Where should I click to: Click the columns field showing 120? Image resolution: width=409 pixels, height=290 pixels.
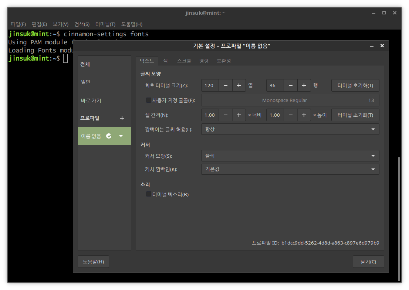[210, 85]
